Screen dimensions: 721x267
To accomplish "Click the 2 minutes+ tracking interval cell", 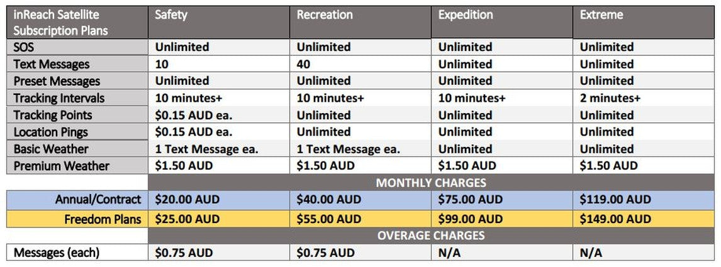I will coord(610,98).
